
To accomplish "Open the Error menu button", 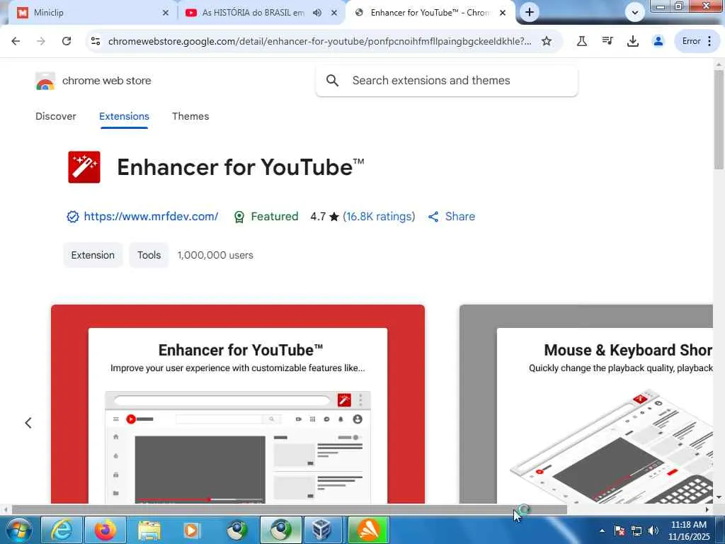I will click(x=697, y=41).
